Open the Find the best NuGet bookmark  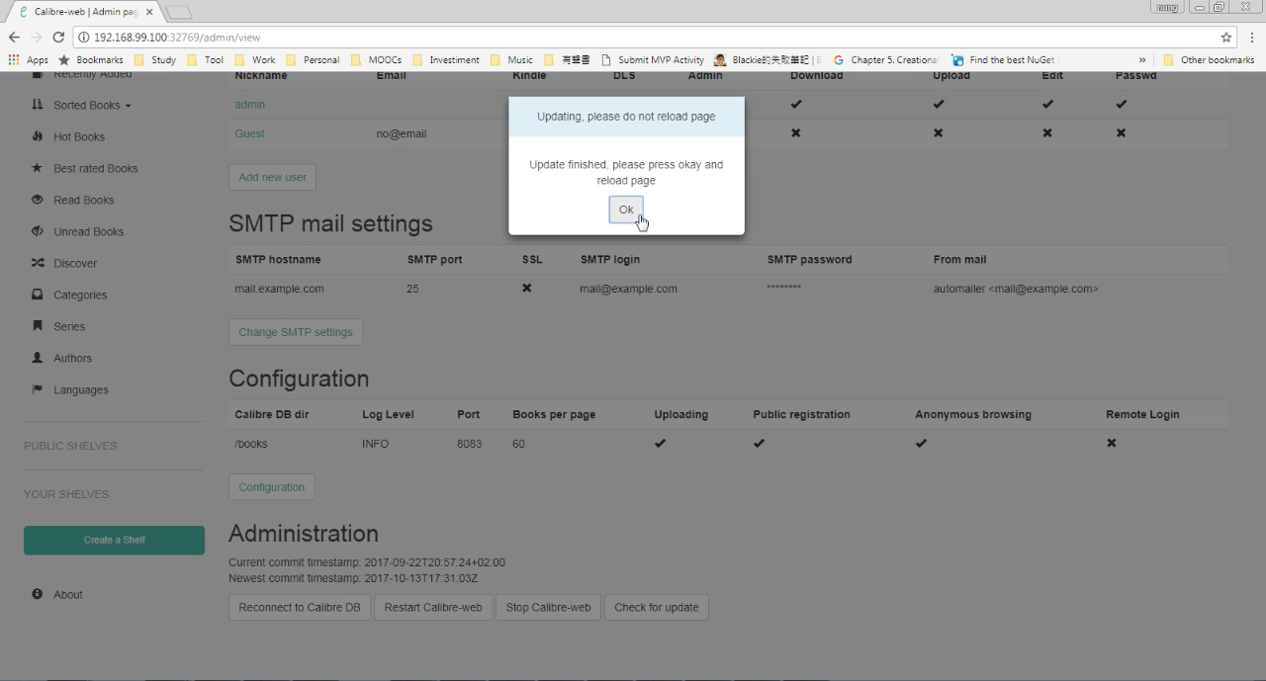pyautogui.click(x=1003, y=59)
